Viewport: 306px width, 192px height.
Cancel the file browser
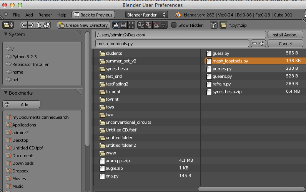285,44
